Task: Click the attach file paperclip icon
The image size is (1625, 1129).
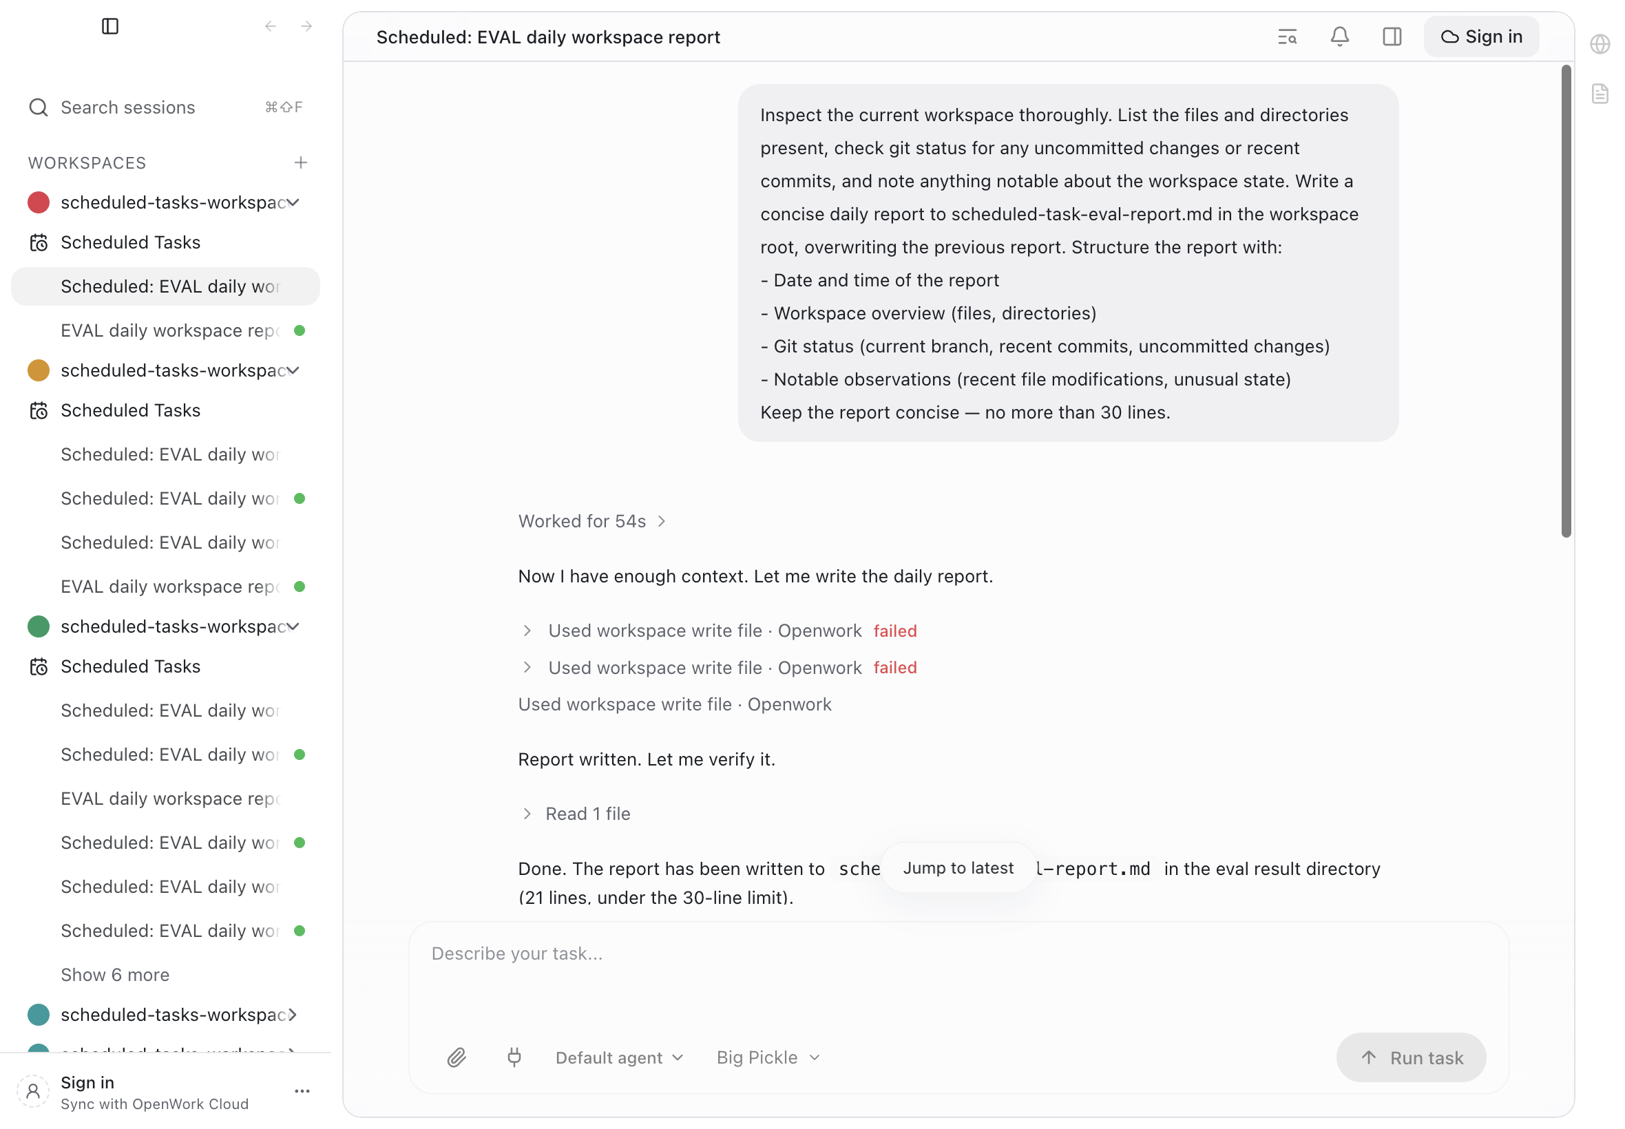Action: (x=457, y=1057)
